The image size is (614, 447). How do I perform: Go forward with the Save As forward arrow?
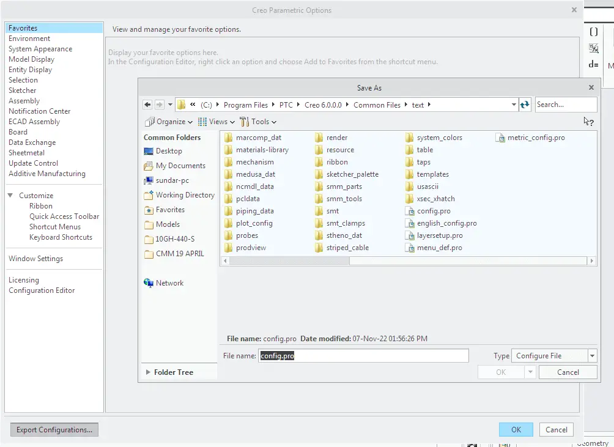[159, 105]
